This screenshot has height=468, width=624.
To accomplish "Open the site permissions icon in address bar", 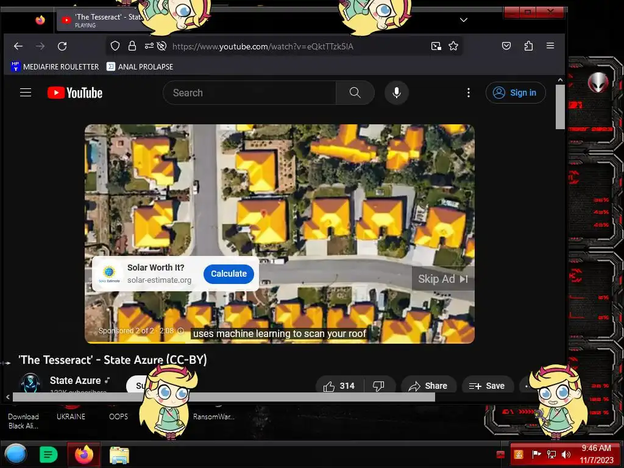I will (x=149, y=46).
